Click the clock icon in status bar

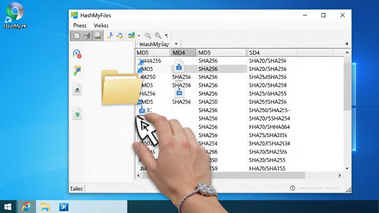point(292,188)
